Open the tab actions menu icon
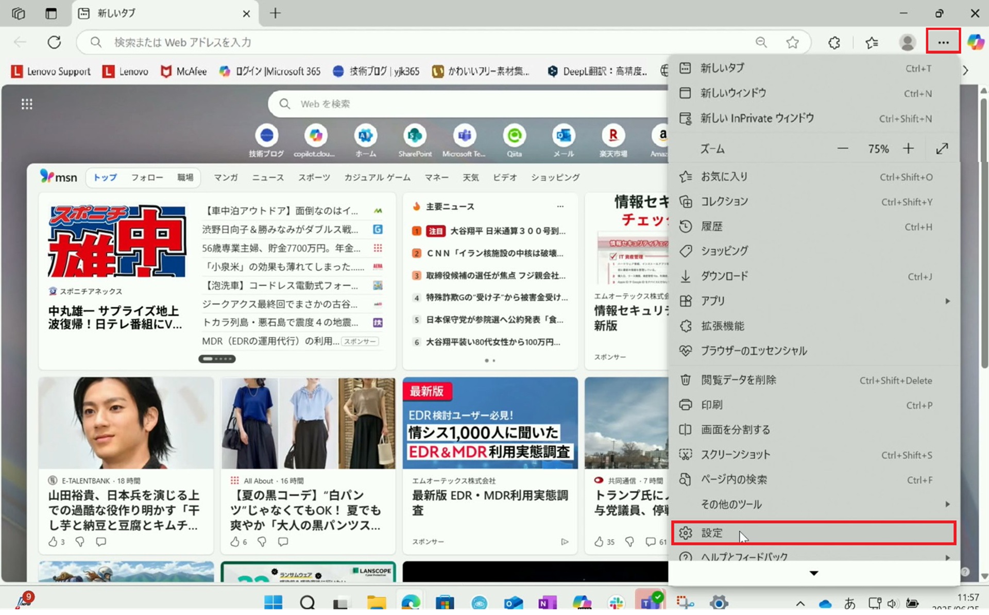989x615 pixels. [50, 13]
